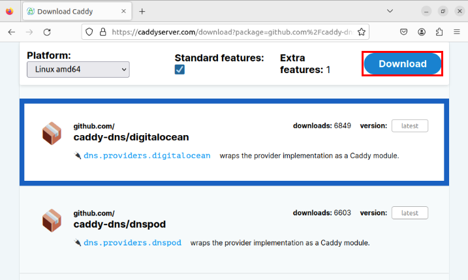Viewport: 468px width, 280px height.
Task: Select the Download Caddy tab
Action: (x=77, y=11)
